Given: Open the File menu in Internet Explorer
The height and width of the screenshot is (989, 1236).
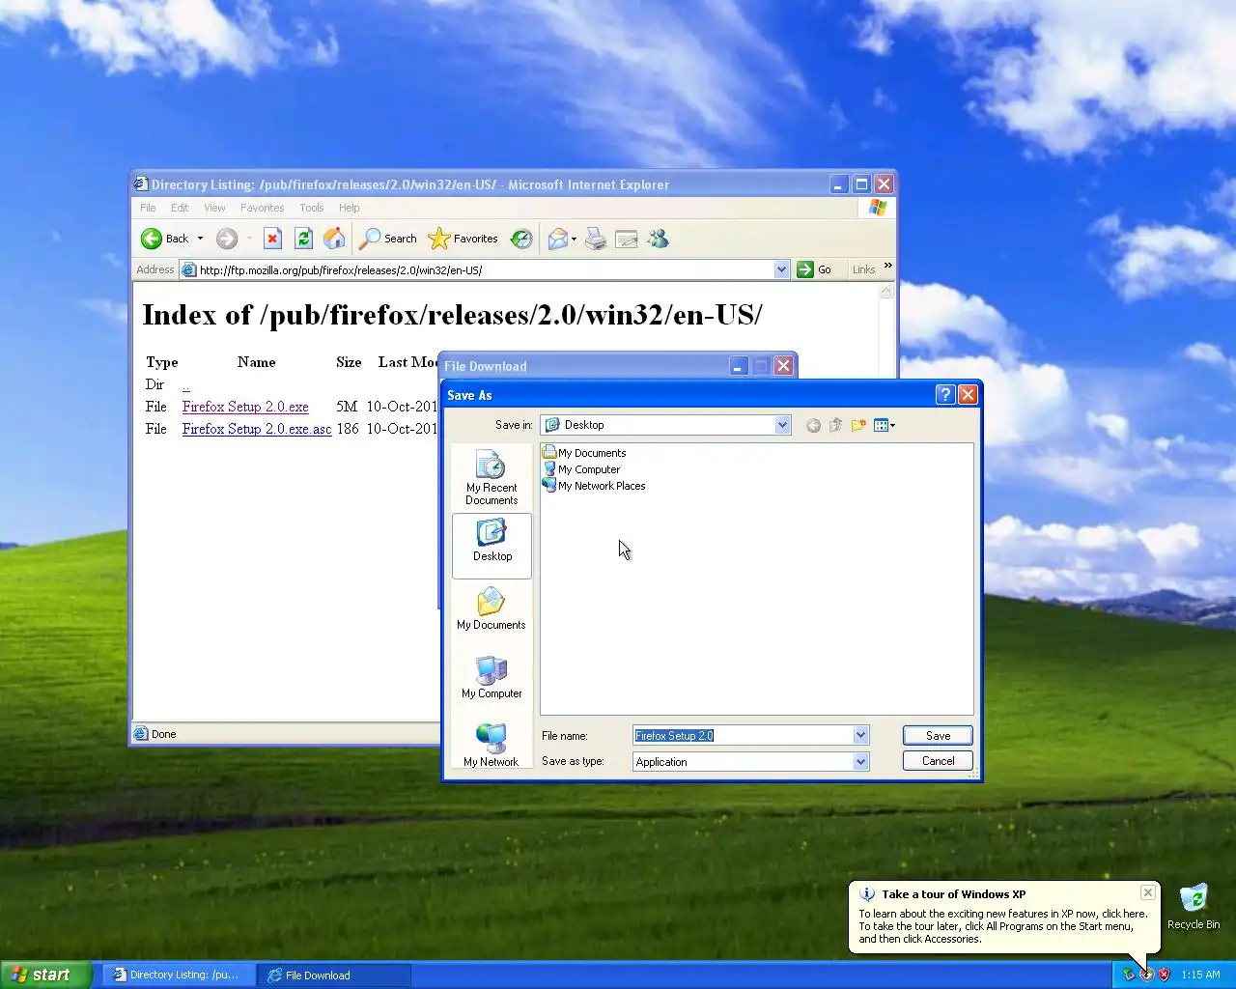Looking at the screenshot, I should click(148, 208).
